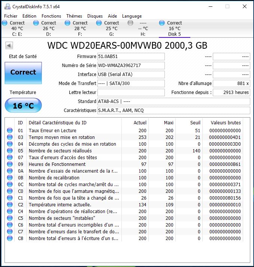Select the Disk 5 label
The width and height of the screenshot is (254, 267).
click(x=175, y=34)
